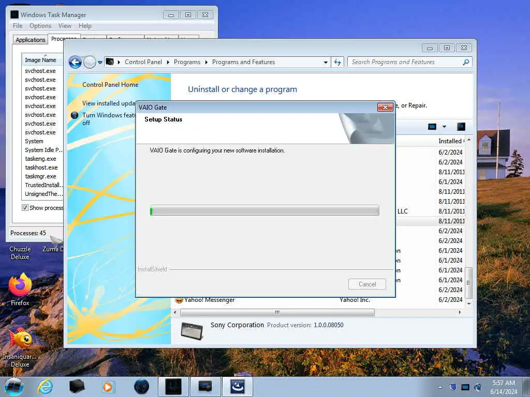Open Windows Media Player from taskbar
530x397 pixels.
point(108,387)
